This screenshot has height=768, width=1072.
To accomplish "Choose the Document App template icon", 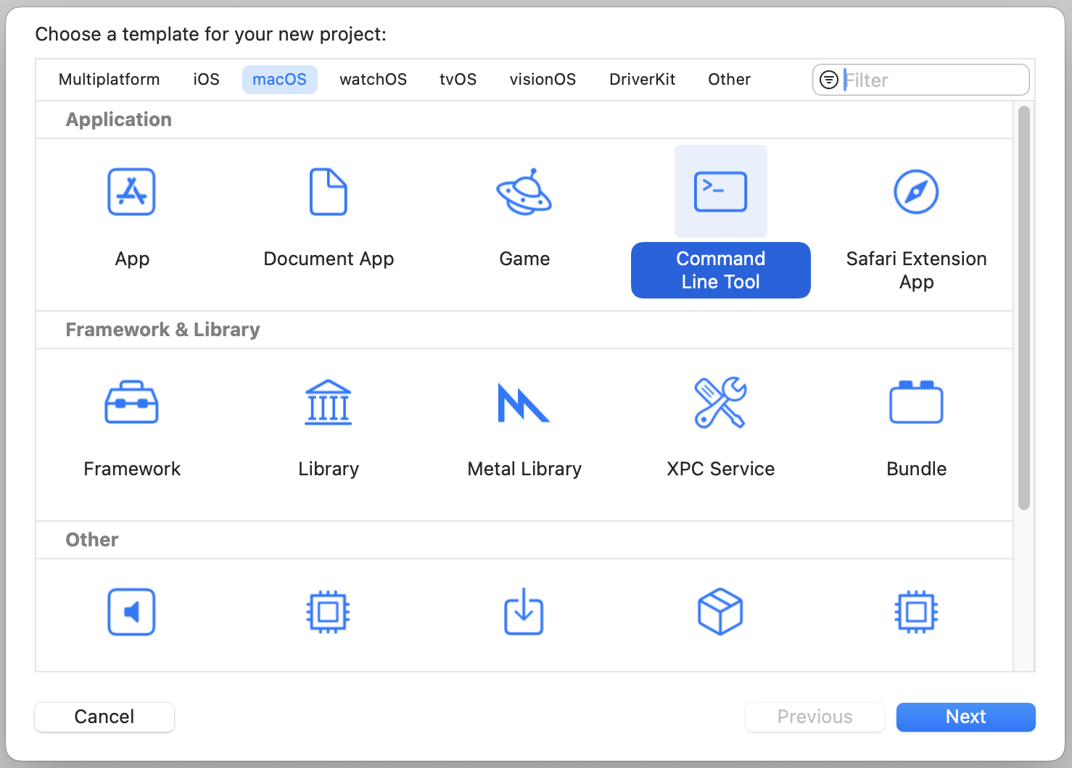I will 329,192.
